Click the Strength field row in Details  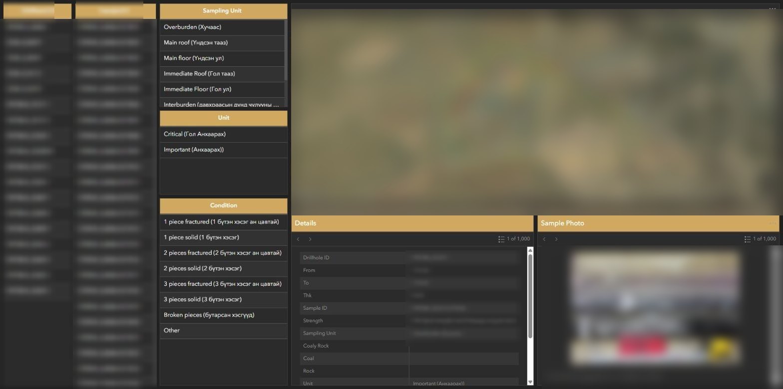pyautogui.click(x=409, y=321)
